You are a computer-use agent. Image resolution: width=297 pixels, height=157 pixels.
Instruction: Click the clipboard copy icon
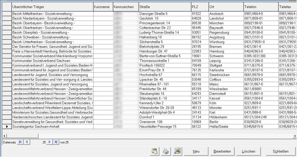(154, 151)
